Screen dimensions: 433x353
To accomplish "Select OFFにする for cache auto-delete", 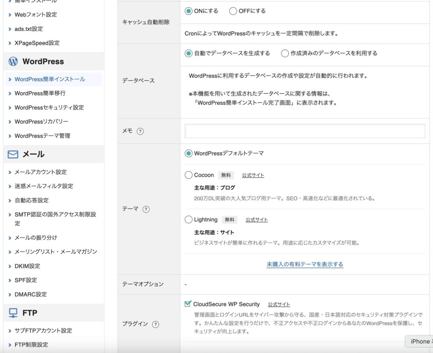I will pyautogui.click(x=233, y=11).
